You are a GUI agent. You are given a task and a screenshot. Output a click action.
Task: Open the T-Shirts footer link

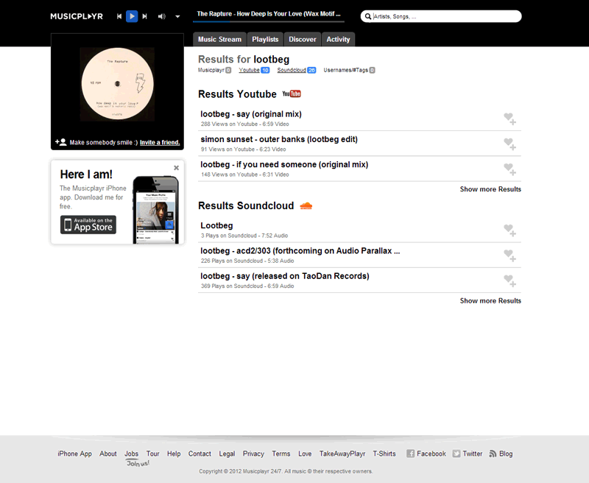[384, 454]
